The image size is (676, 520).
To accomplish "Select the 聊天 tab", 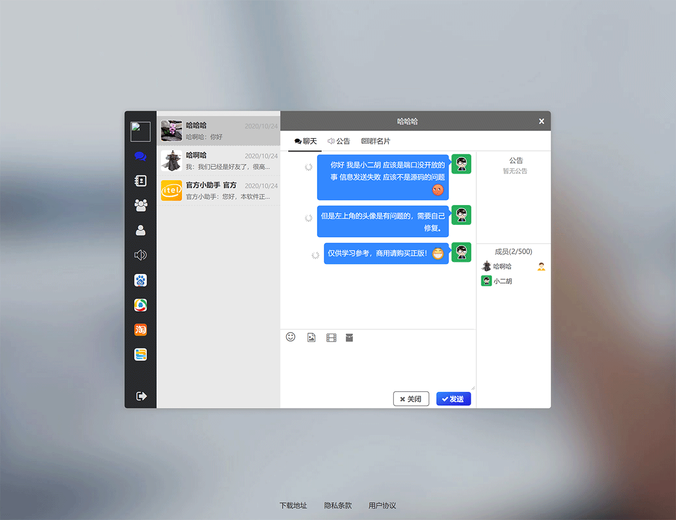I will click(305, 141).
